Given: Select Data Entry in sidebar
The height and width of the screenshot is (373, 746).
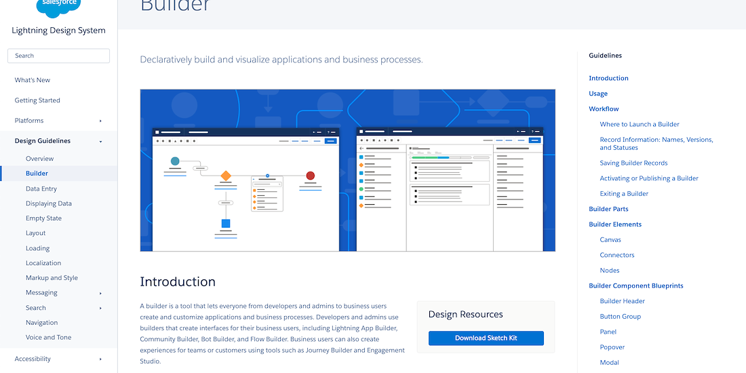Looking at the screenshot, I should [x=41, y=189].
